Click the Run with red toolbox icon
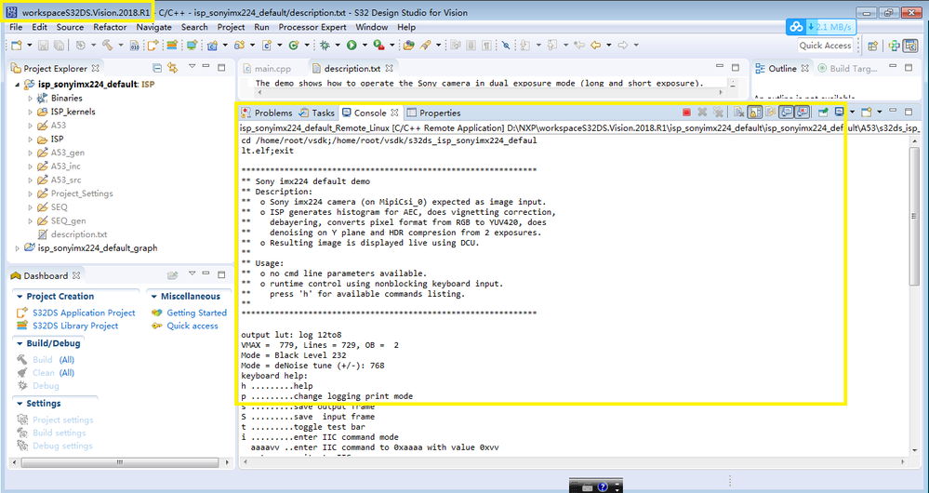The width and height of the screenshot is (929, 493). pos(378,45)
